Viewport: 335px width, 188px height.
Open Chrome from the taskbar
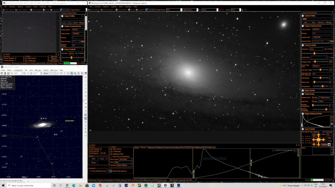coord(67,185)
